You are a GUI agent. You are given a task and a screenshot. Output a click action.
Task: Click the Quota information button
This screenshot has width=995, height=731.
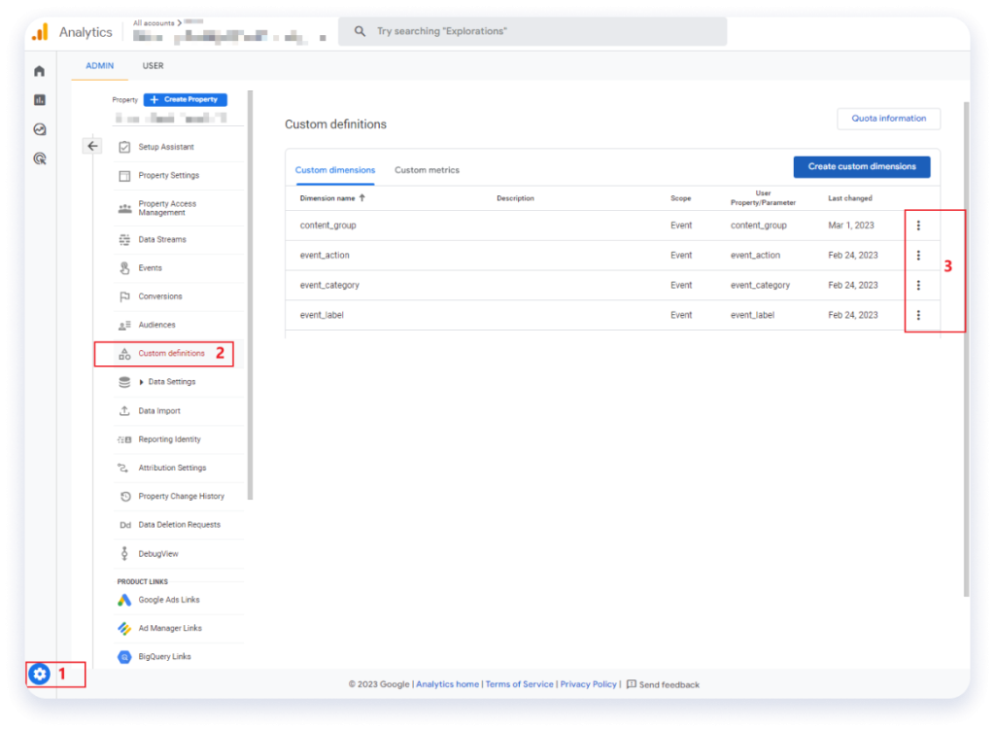click(888, 119)
